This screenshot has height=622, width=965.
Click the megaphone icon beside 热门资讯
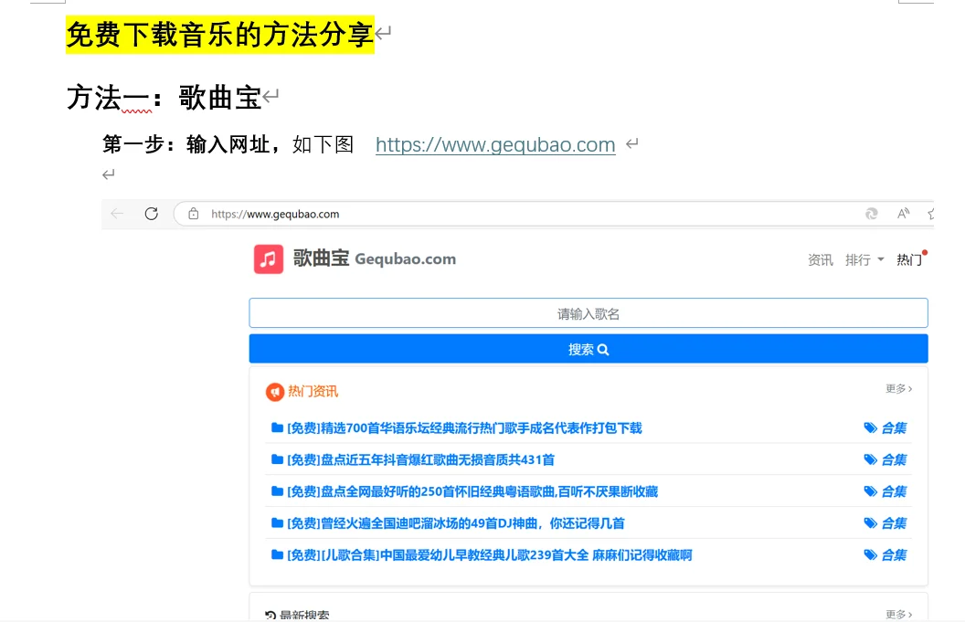tap(273, 391)
